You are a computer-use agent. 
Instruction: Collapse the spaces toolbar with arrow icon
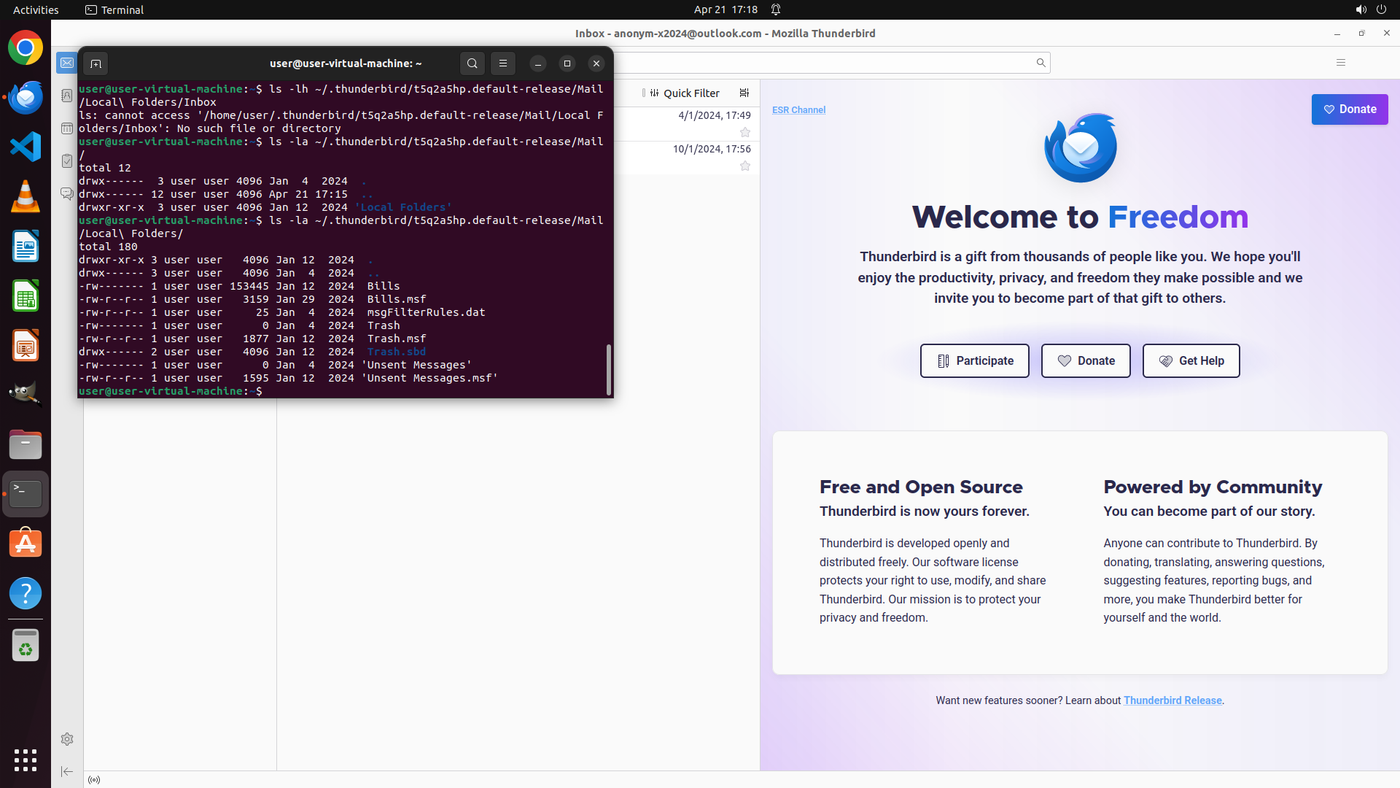coord(66,771)
